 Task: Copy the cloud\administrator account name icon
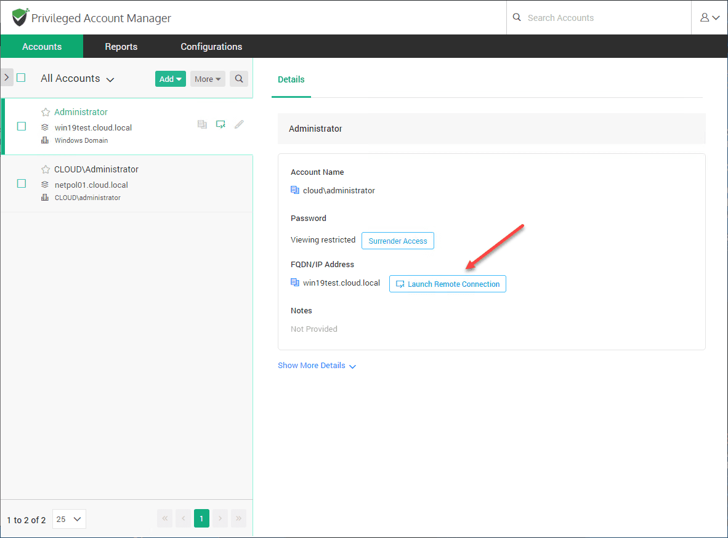(295, 190)
